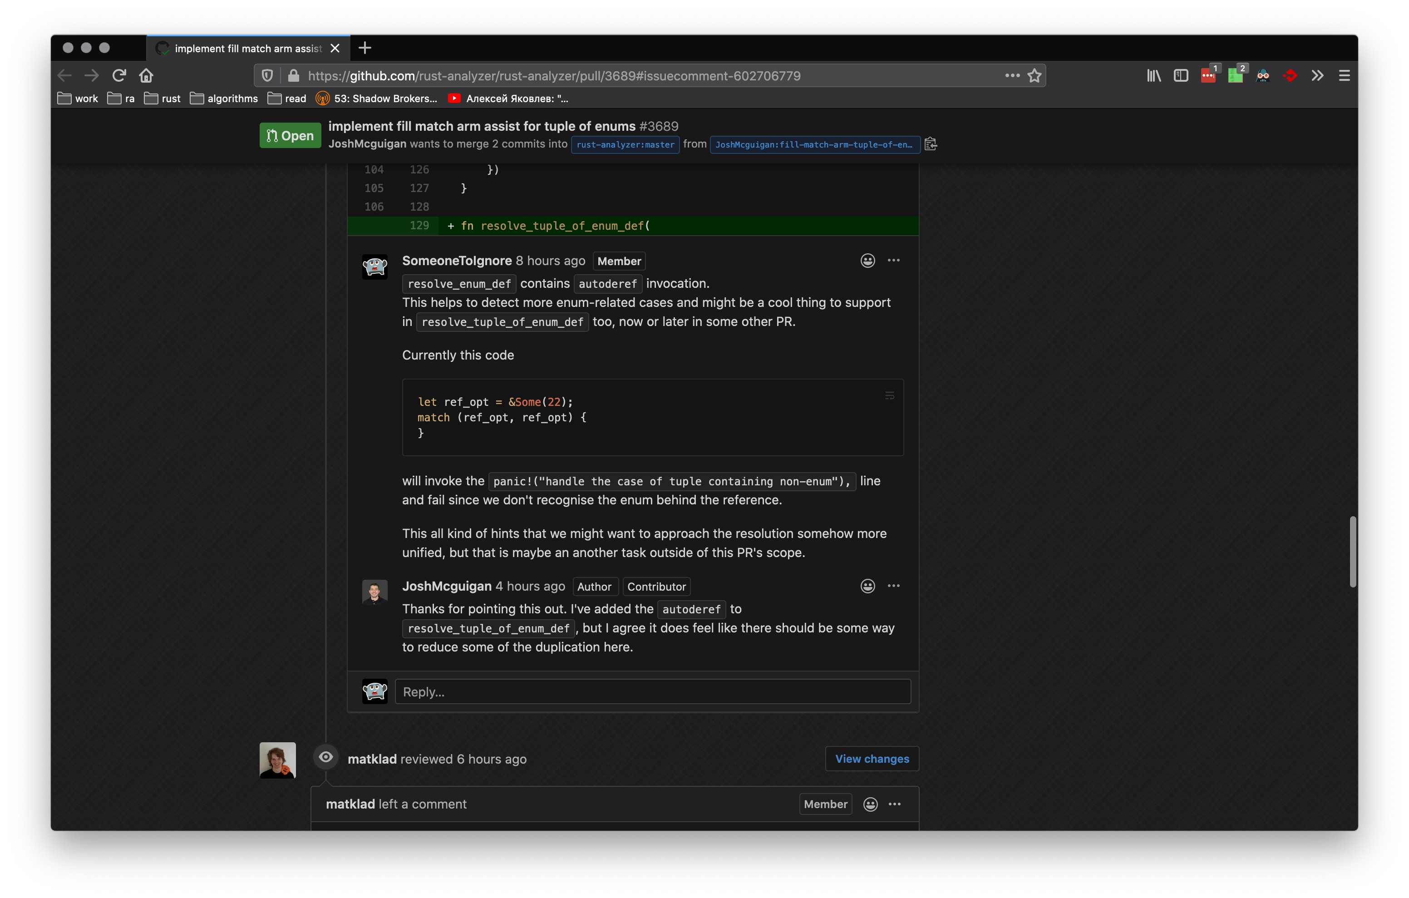This screenshot has height=898, width=1409.
Task: Go to the browser home page icon
Action: pyautogui.click(x=146, y=75)
